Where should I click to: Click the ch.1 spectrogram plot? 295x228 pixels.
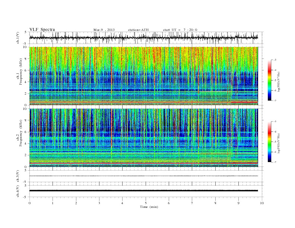pos(143,76)
